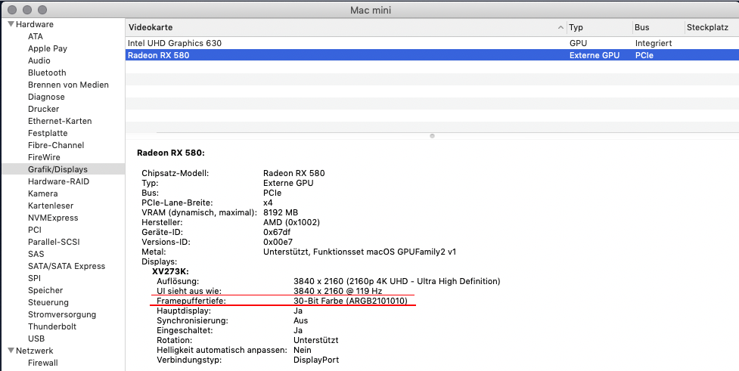Open the Audio category
Image resolution: width=739 pixels, height=371 pixels.
coord(39,60)
